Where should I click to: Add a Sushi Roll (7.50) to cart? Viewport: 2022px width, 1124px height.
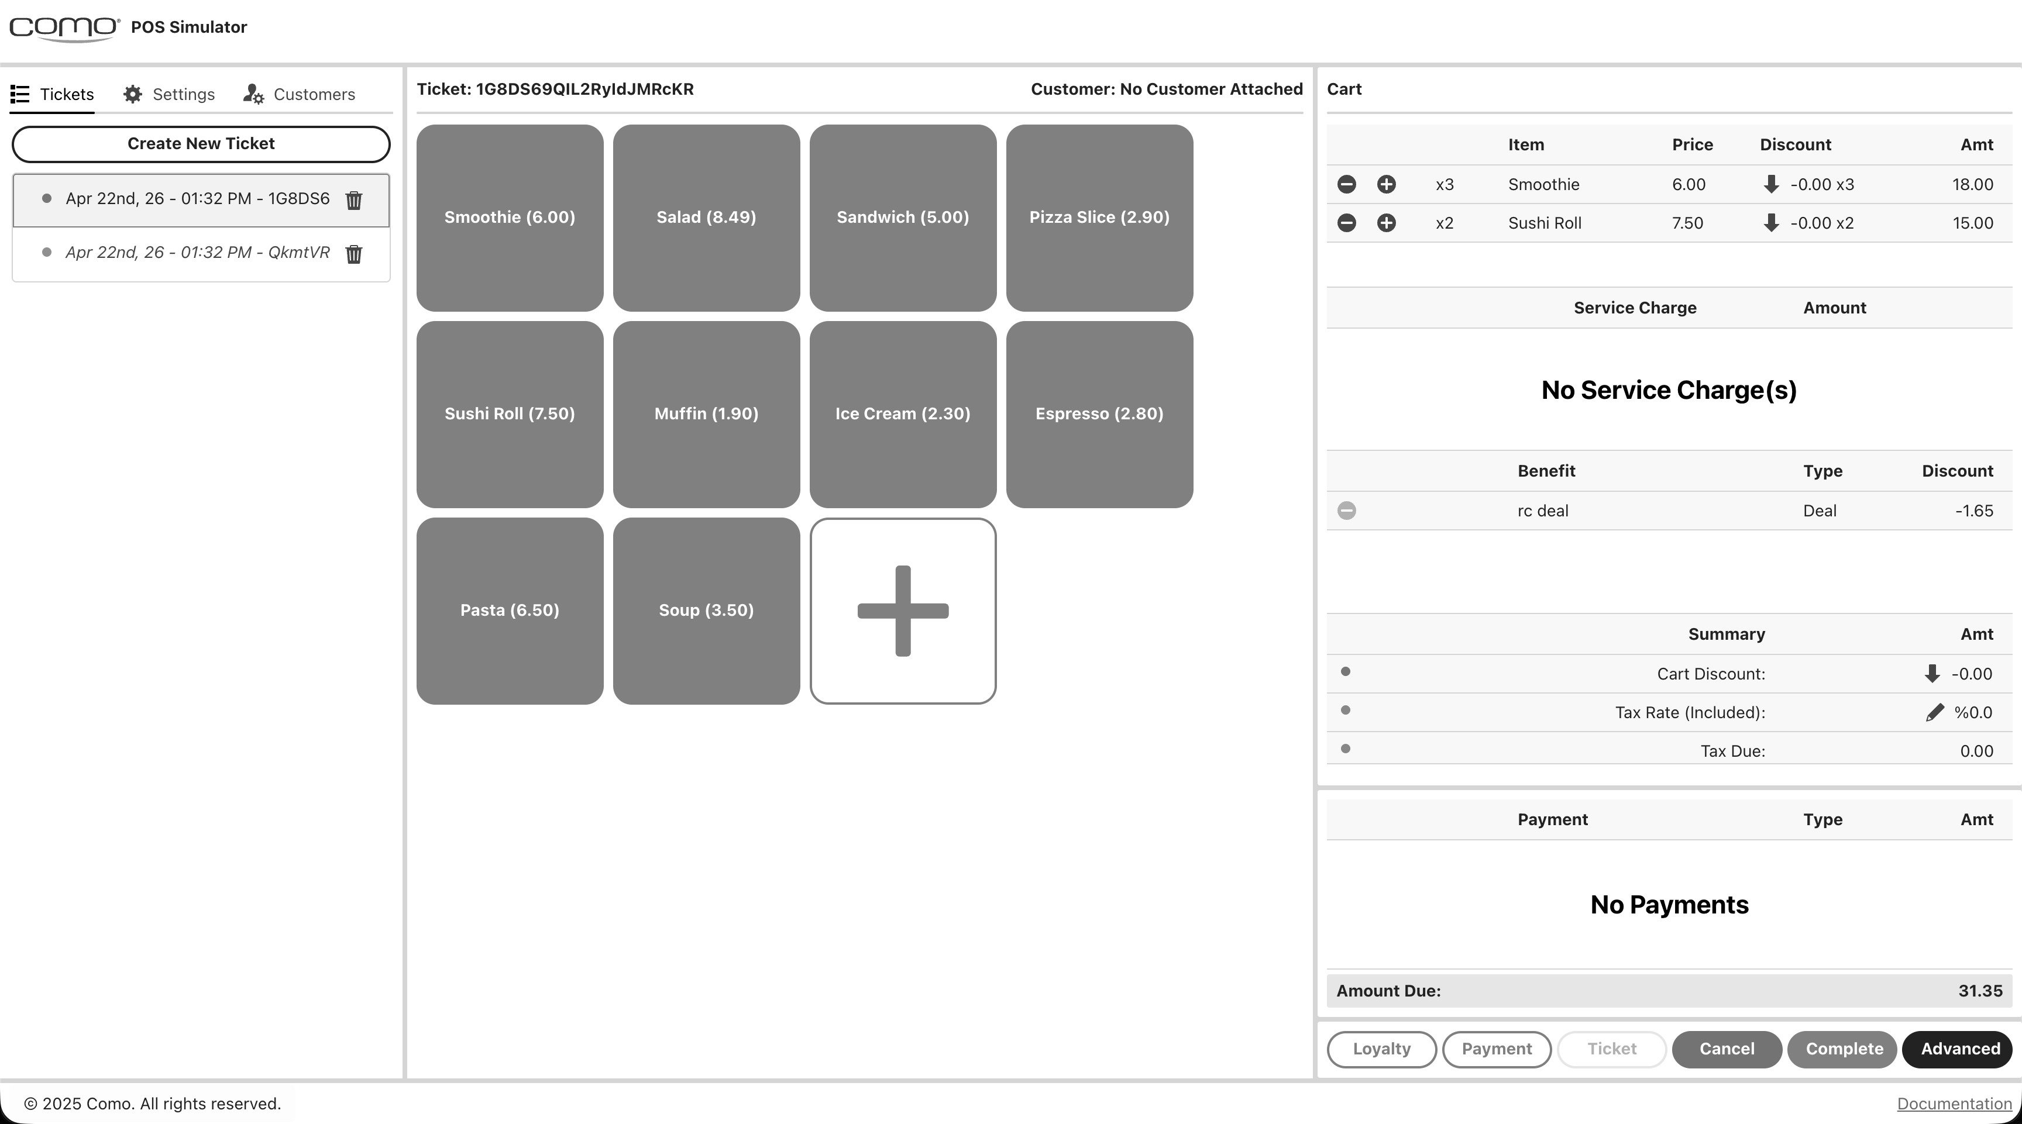(x=510, y=414)
